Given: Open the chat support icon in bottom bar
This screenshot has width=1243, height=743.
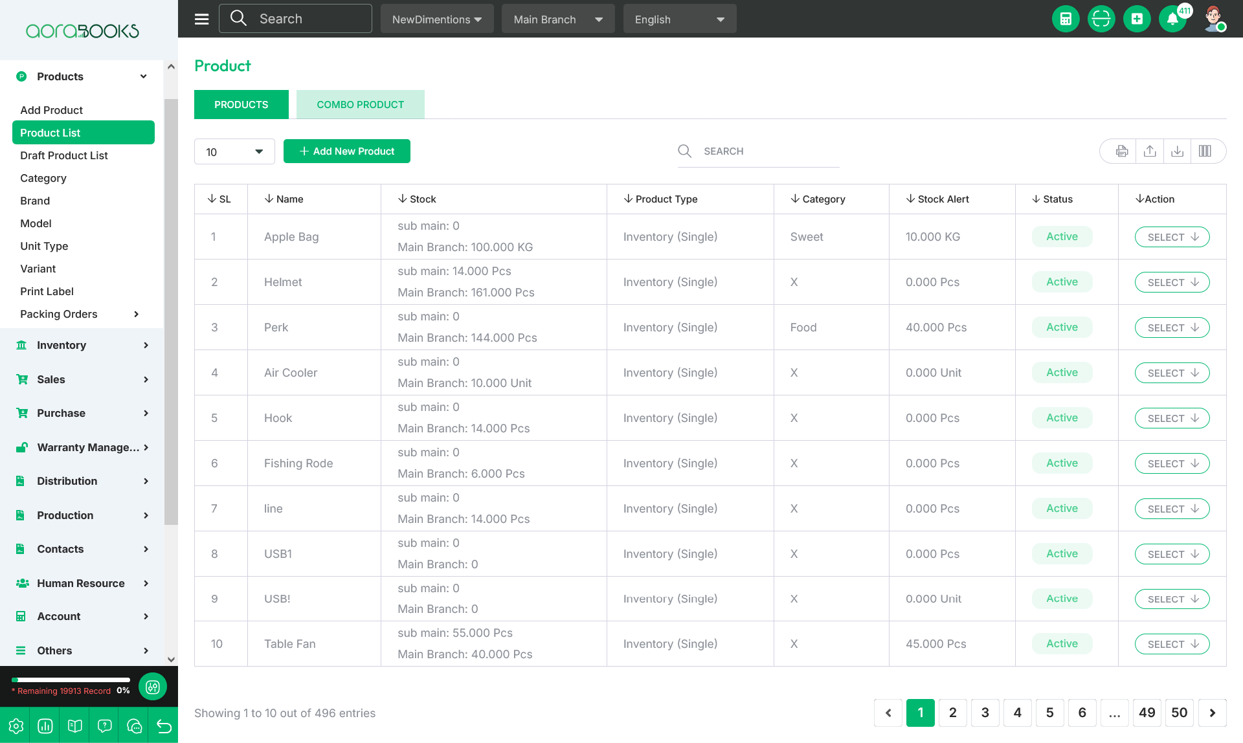Looking at the screenshot, I should click(x=135, y=726).
